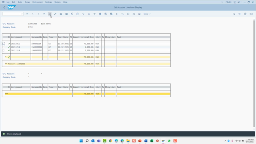
Task: Click the Display Document glasses icon
Action: 50,14
